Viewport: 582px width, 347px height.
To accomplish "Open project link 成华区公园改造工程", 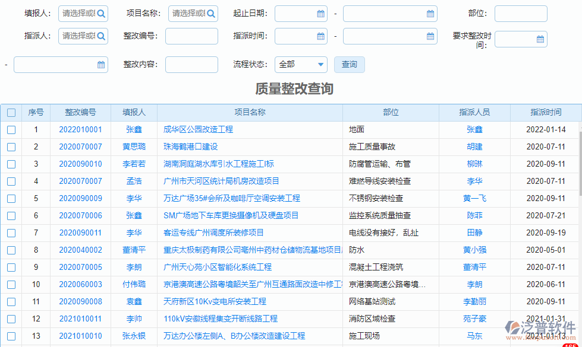I will click(198, 129).
